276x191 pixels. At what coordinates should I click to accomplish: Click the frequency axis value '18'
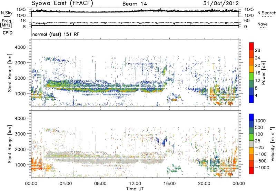[23, 21]
